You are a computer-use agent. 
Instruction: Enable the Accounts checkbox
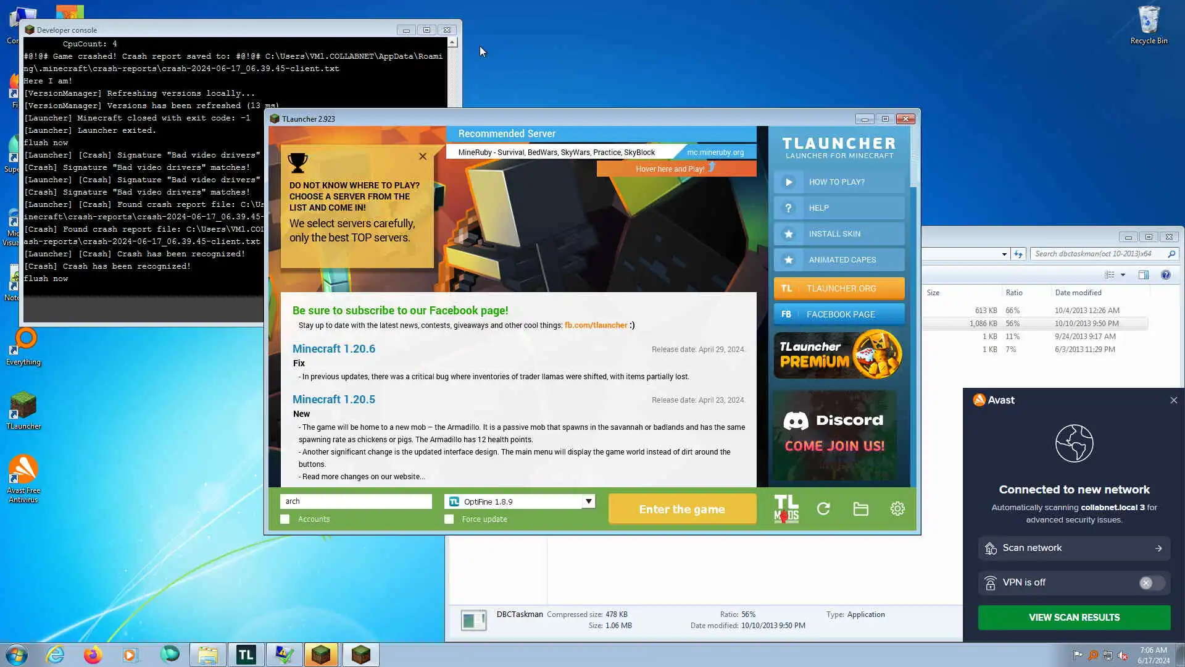[x=285, y=519]
